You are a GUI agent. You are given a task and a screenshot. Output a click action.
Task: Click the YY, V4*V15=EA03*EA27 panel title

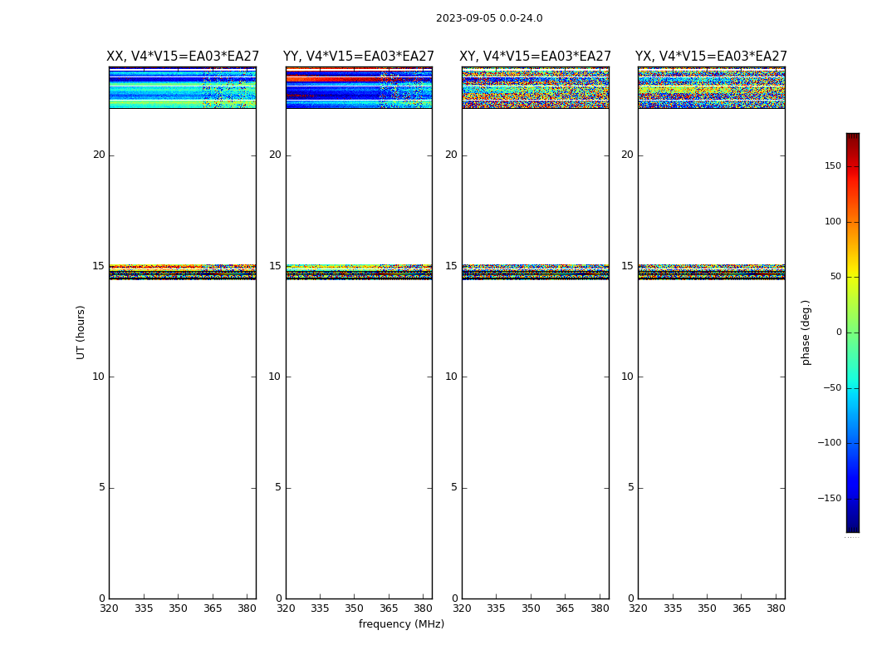point(359,57)
